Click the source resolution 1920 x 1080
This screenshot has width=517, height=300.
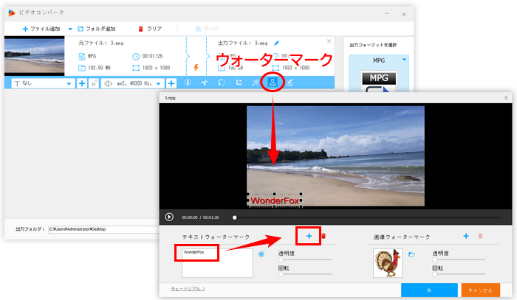point(156,68)
